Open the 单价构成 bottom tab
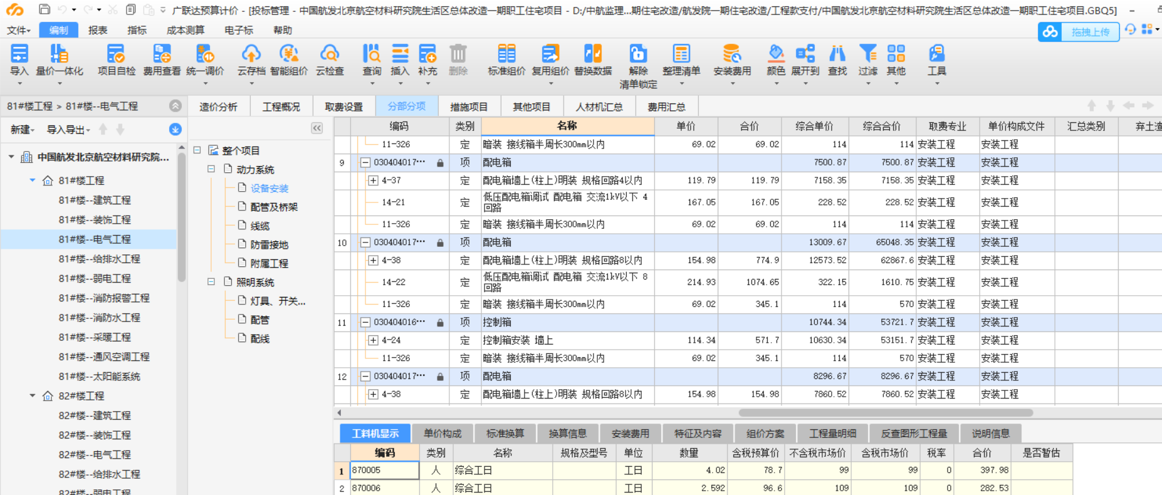The image size is (1162, 495). pyautogui.click(x=442, y=434)
